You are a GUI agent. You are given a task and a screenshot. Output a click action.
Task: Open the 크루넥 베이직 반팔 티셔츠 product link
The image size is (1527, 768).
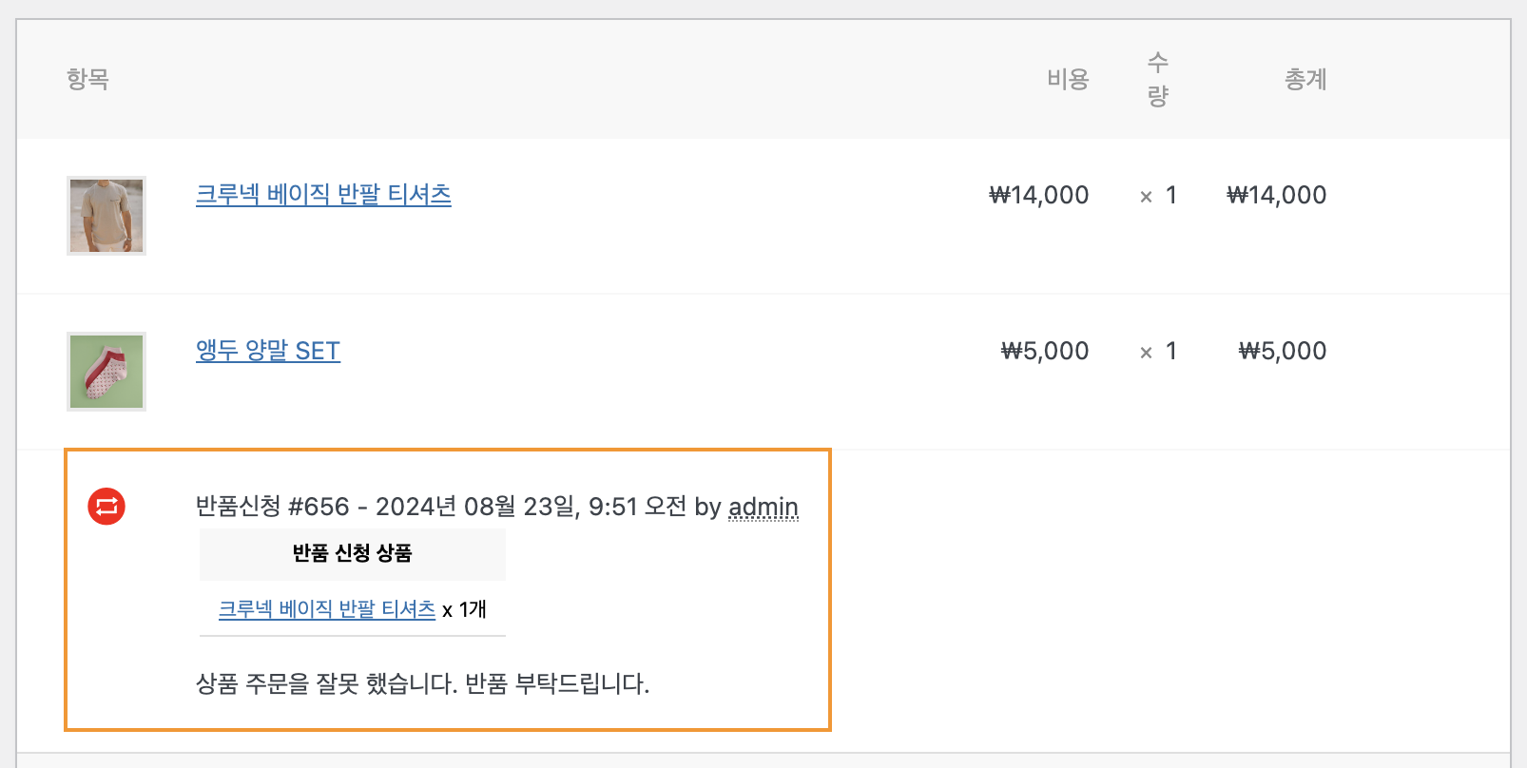click(323, 194)
